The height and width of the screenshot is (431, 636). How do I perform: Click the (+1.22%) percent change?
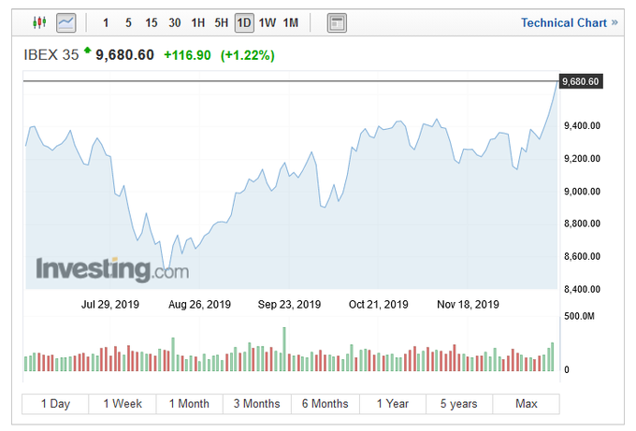pyautogui.click(x=248, y=55)
